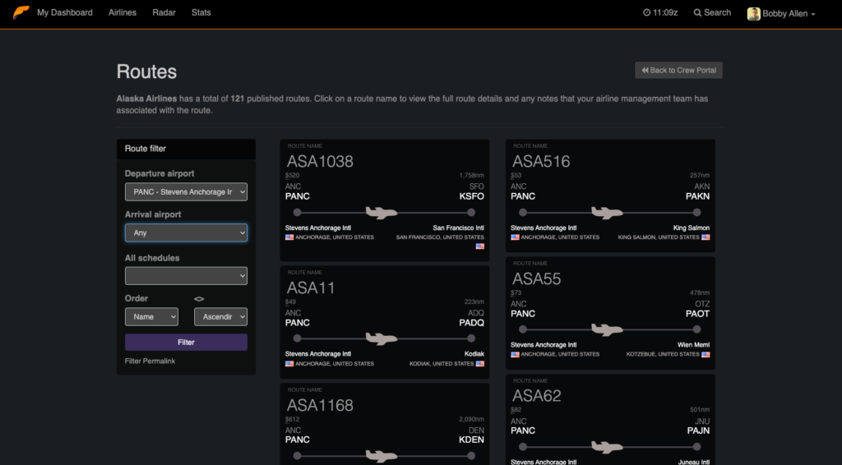Click Wien Meml airport name
Viewport: 842px width, 465px height.
coord(693,345)
